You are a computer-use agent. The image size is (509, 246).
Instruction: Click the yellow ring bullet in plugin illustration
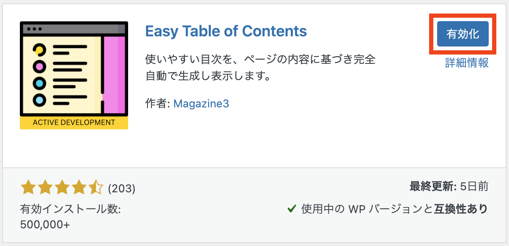coord(39,50)
